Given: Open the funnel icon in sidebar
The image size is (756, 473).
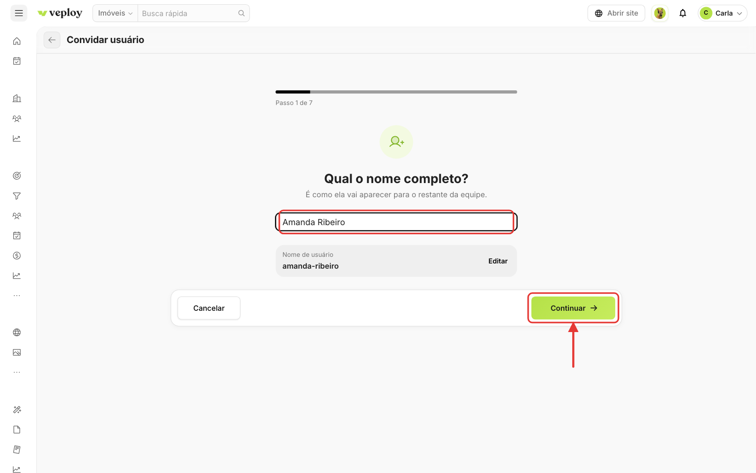Looking at the screenshot, I should [17, 196].
